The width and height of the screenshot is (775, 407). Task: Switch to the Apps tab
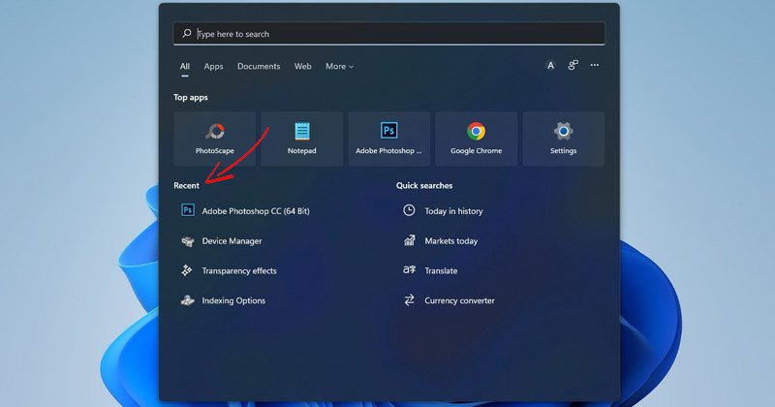pyautogui.click(x=213, y=66)
